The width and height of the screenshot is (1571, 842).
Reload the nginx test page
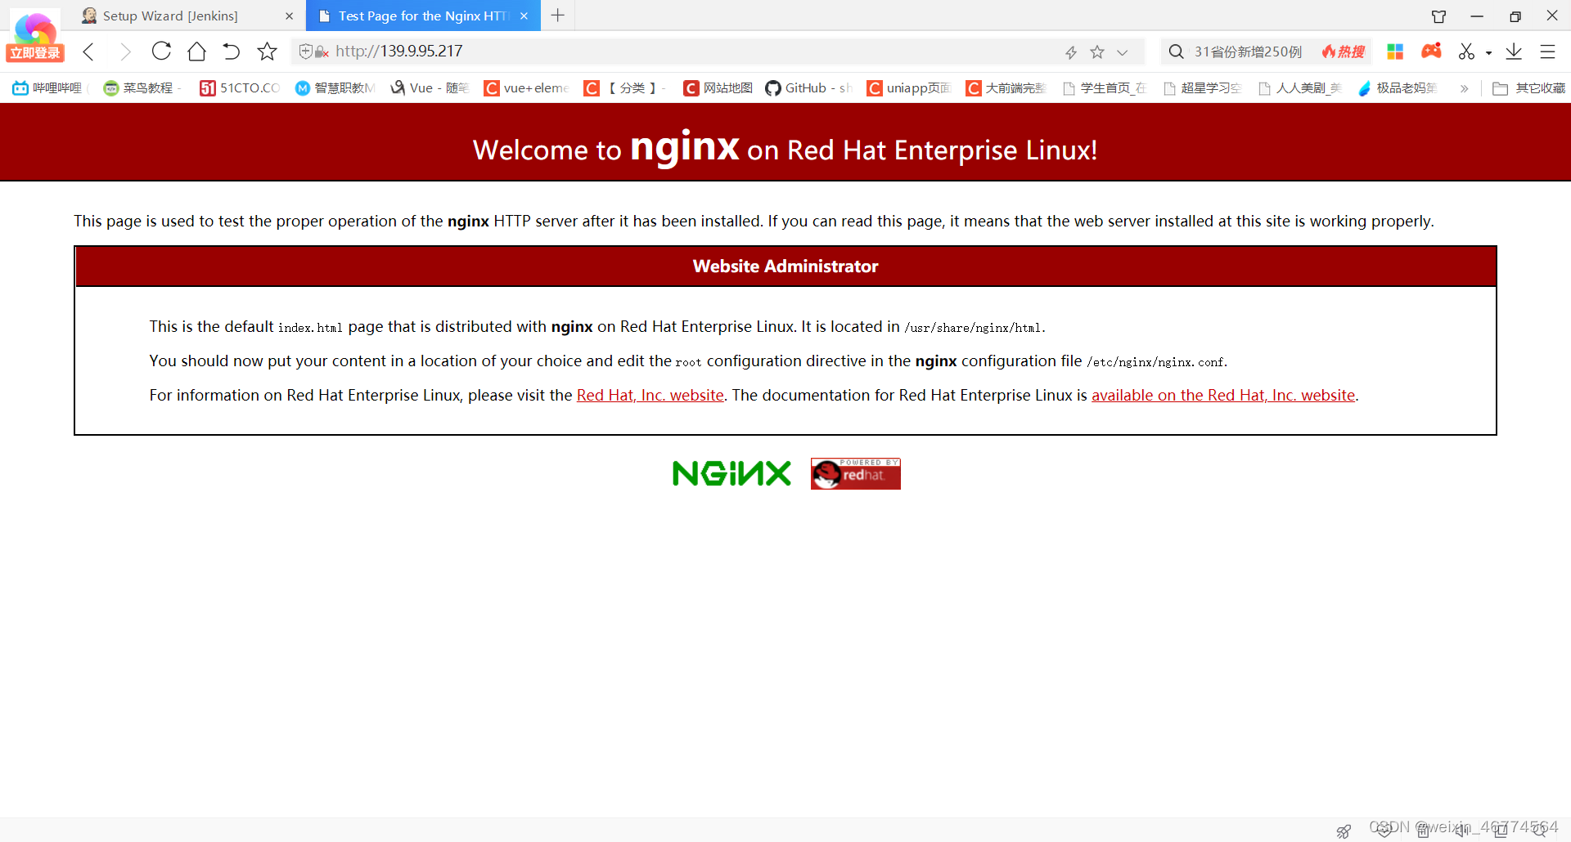tap(161, 52)
